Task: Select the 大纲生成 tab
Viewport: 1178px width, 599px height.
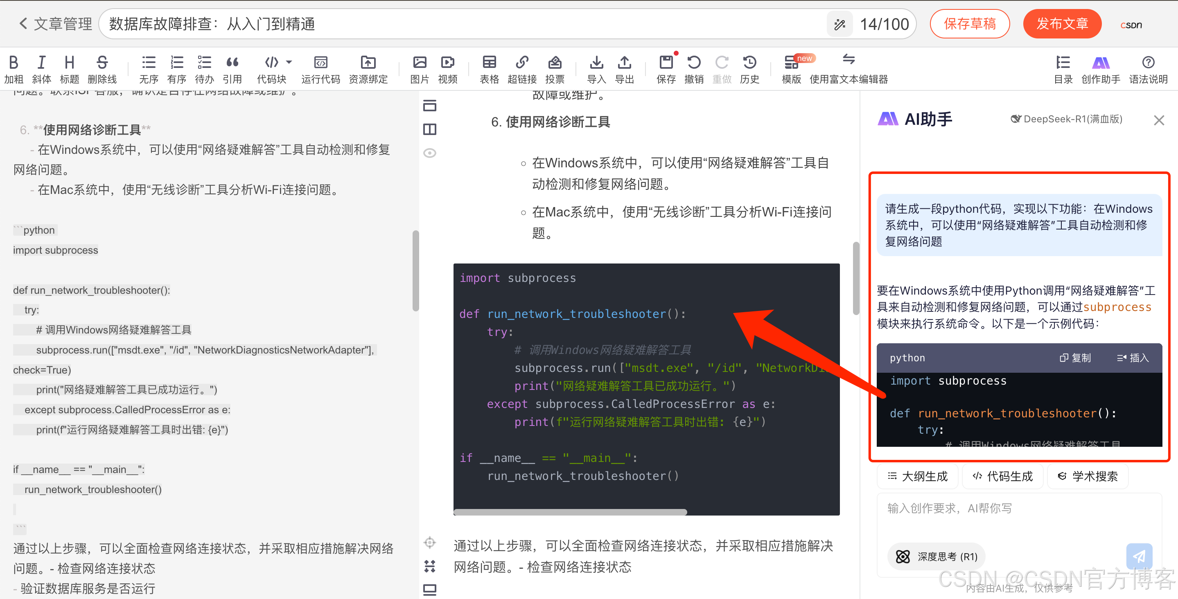Action: (917, 476)
